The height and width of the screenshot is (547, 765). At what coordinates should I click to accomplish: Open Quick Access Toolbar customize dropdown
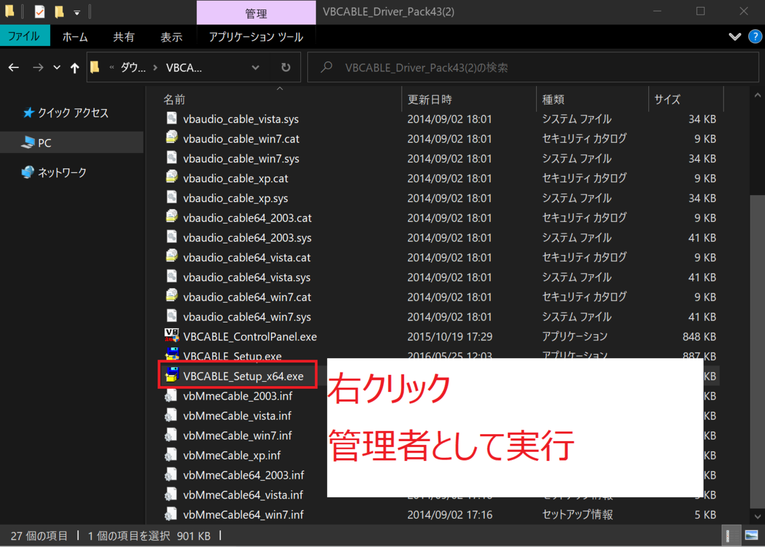coord(76,12)
